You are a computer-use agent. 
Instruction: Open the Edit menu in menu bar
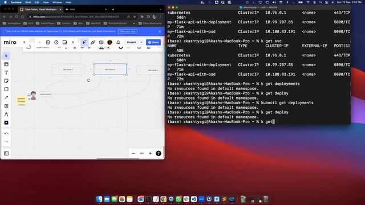tap(37, 2)
